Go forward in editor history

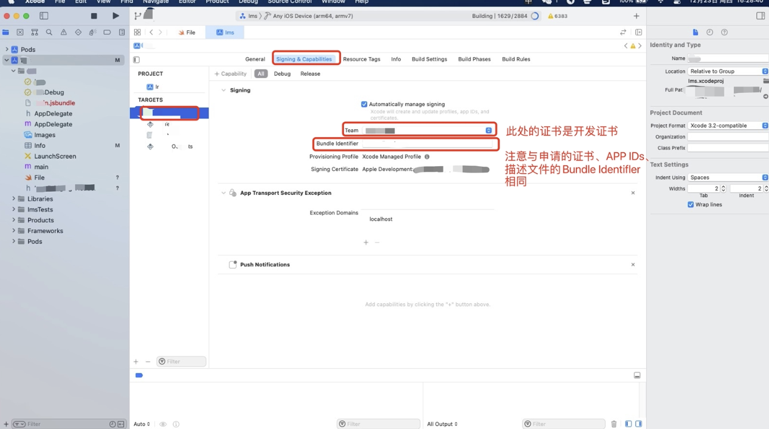tap(160, 32)
